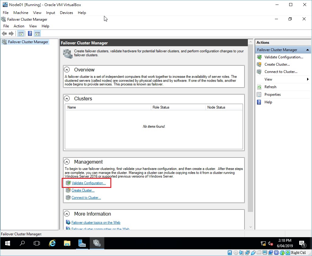This screenshot has width=312, height=256.
Task: Click the Help icon in Actions pane
Action: [259, 102]
